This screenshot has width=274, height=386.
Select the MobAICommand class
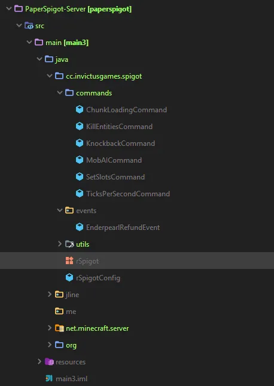click(114, 160)
